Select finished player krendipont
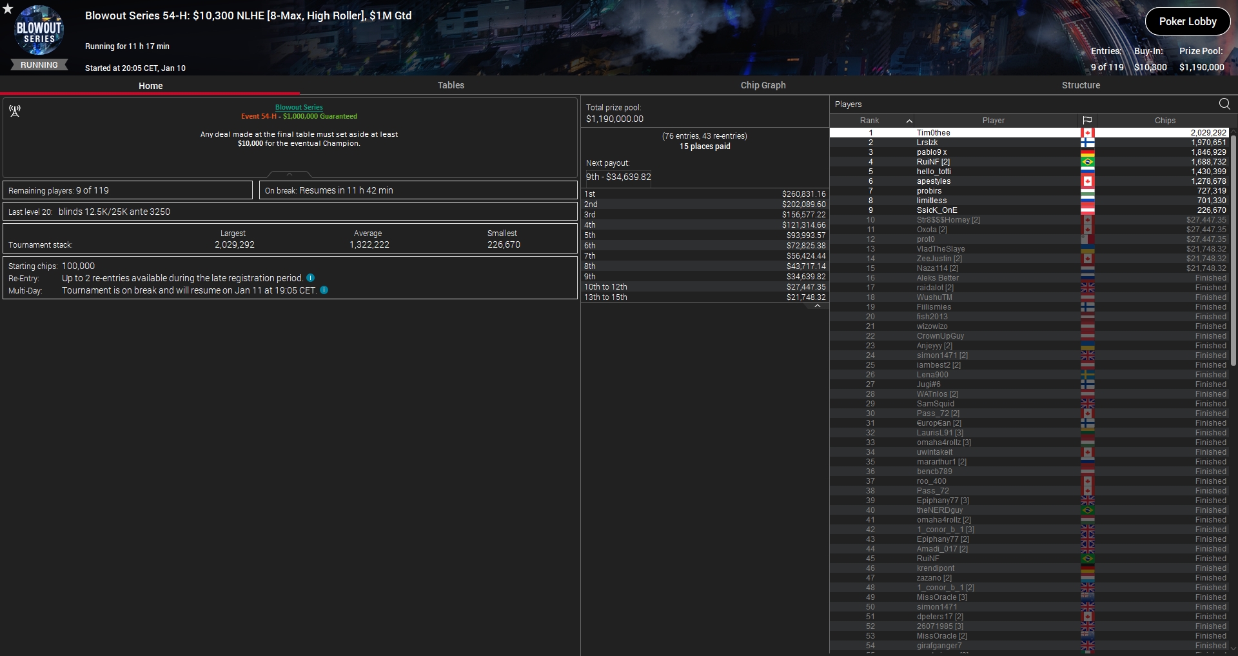This screenshot has height=656, width=1238. (x=1030, y=568)
